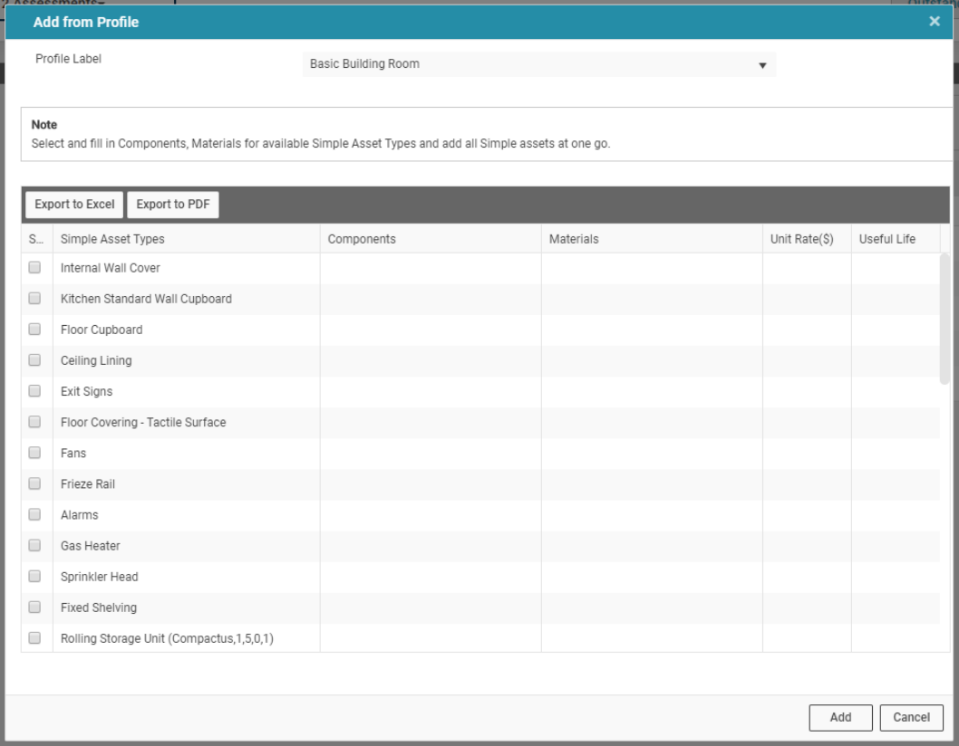959x746 pixels.
Task: Check the Sprinkler Head checkbox
Action: click(x=34, y=576)
